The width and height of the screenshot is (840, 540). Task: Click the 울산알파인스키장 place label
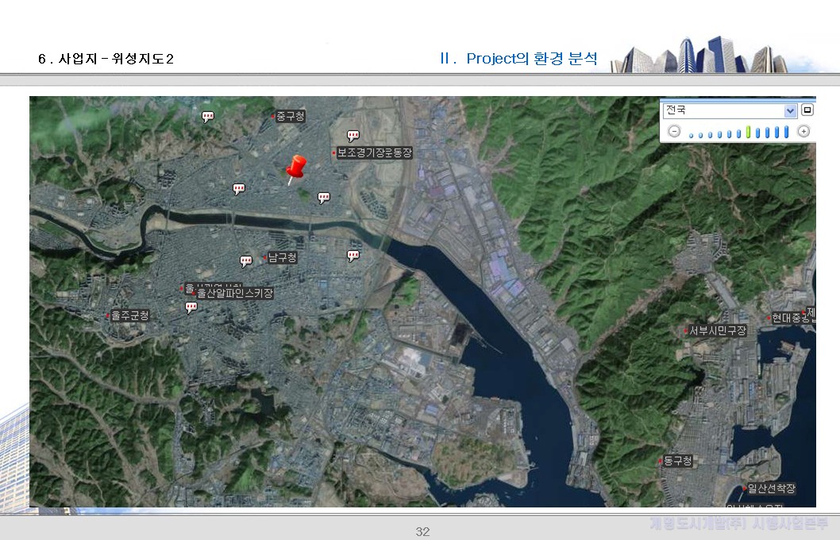point(235,293)
